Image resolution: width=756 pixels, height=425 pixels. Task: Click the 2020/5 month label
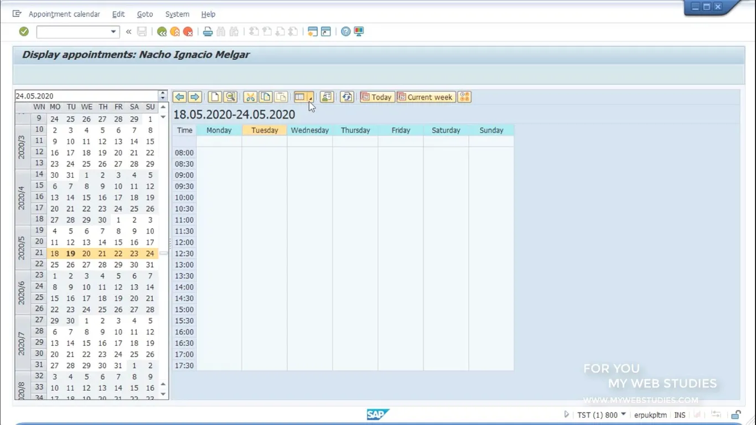coord(22,248)
